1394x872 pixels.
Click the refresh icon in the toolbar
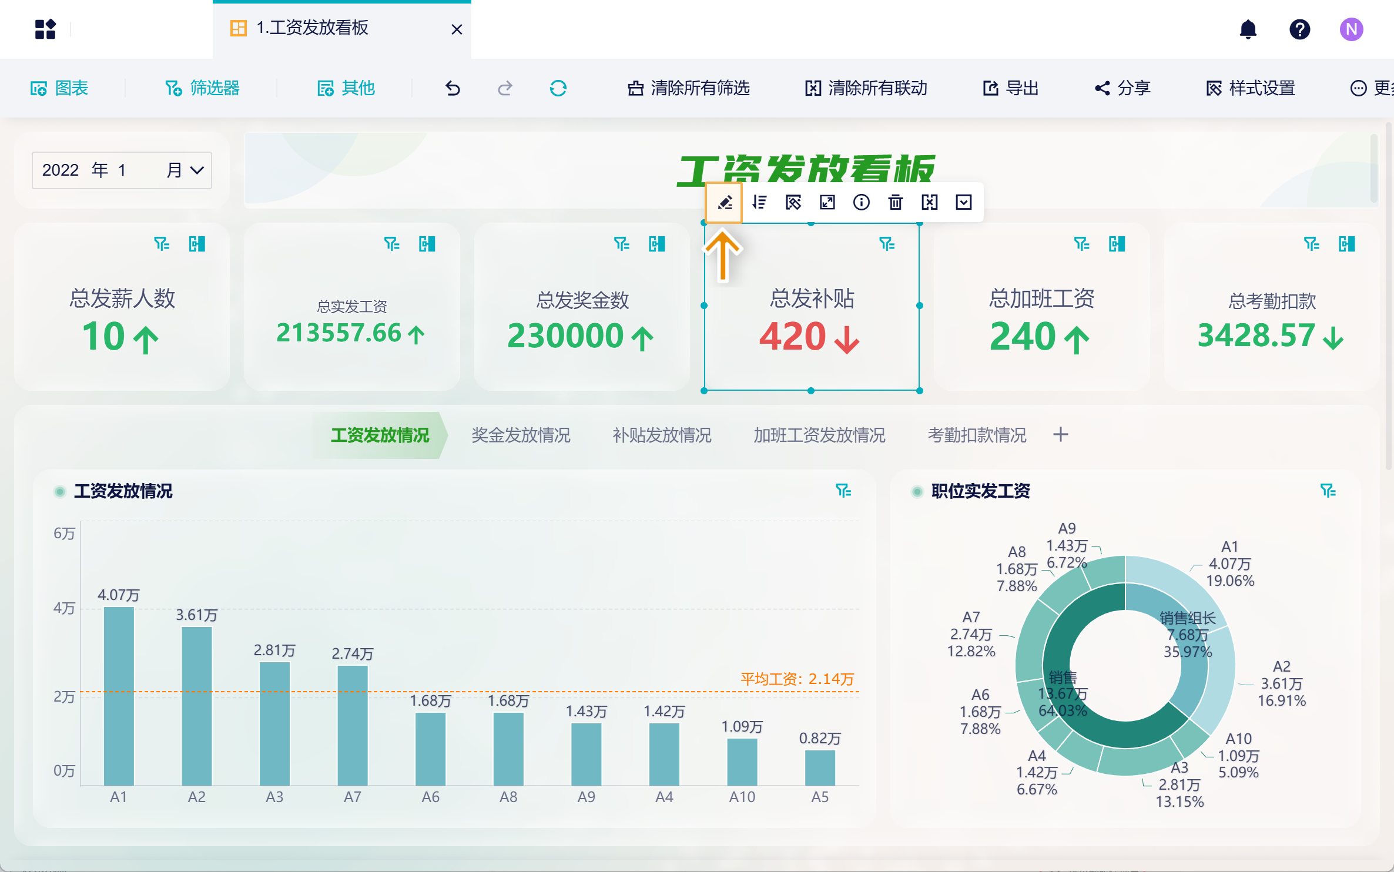[558, 89]
